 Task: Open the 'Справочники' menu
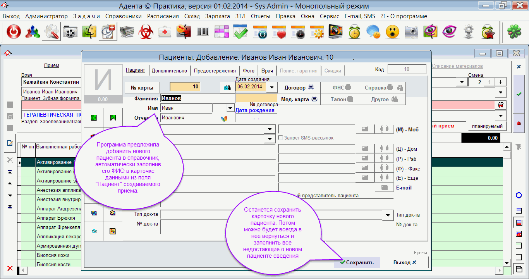tap(123, 16)
